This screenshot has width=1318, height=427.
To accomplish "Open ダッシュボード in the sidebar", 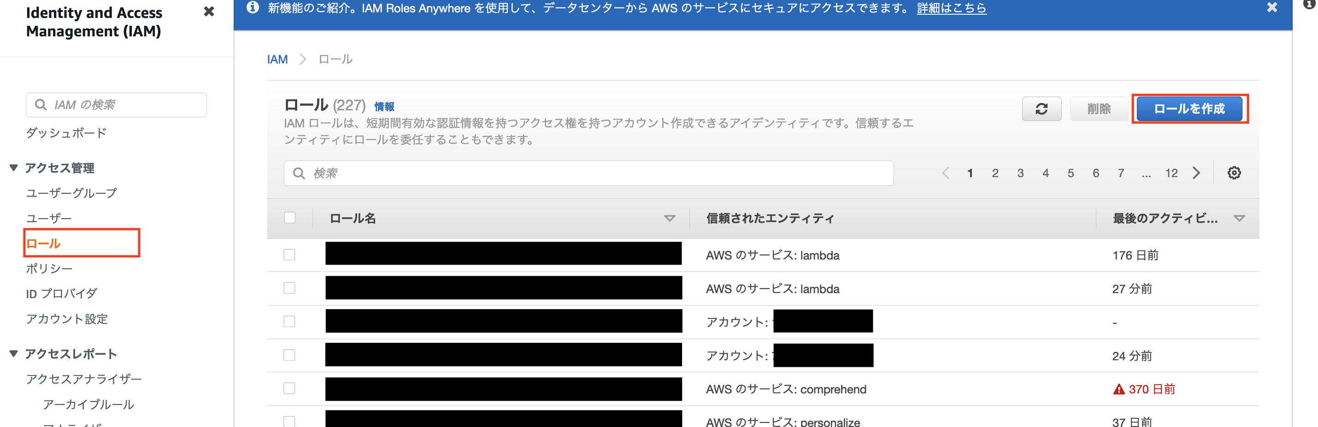I will coord(66,133).
